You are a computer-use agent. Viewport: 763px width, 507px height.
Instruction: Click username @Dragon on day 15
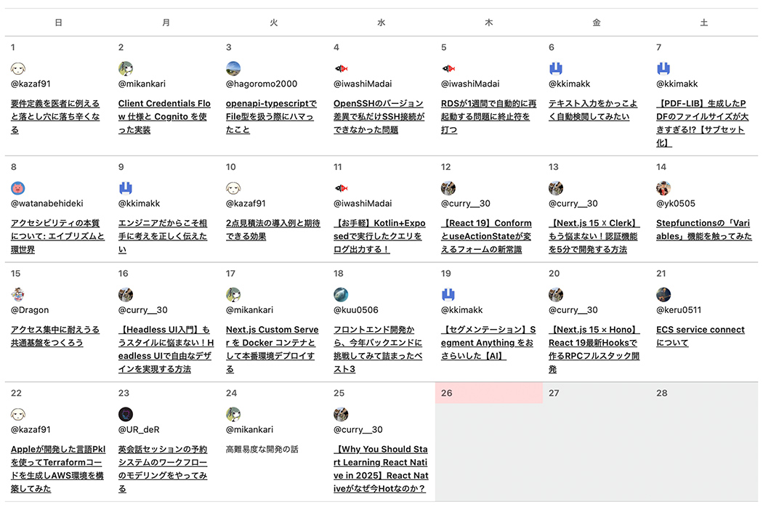pyautogui.click(x=30, y=310)
